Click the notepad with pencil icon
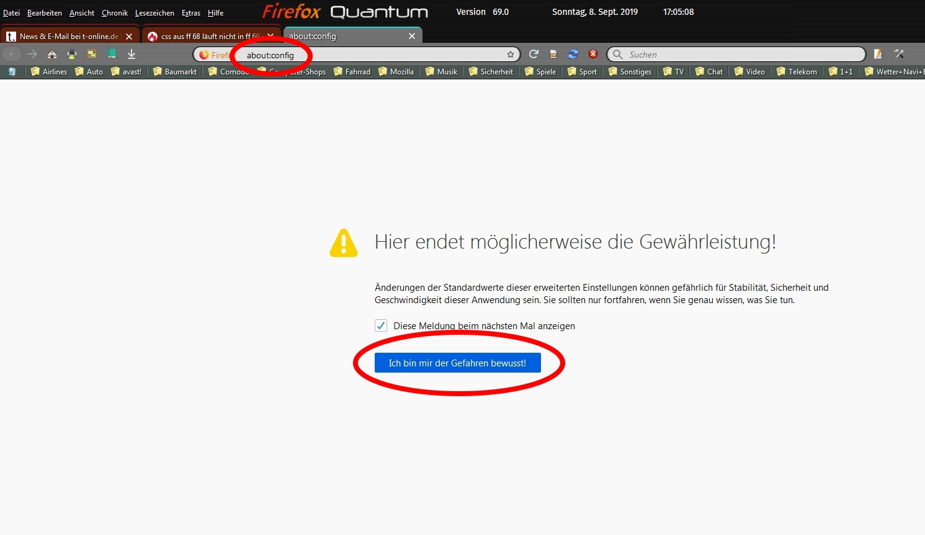This screenshot has width=925, height=535. [878, 55]
